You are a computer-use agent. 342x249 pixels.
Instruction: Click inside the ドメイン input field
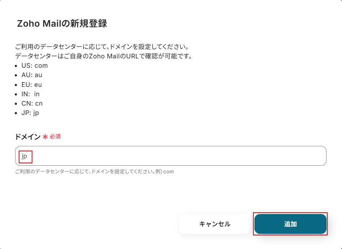pos(144,156)
